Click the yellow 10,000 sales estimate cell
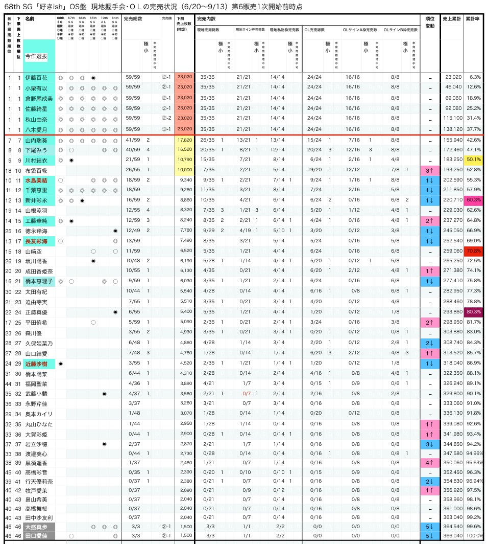This screenshot has width=488, height=544. point(185,170)
